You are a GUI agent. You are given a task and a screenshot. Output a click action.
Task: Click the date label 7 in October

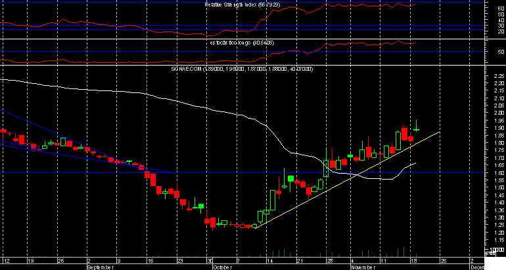pyautogui.click(x=238, y=261)
